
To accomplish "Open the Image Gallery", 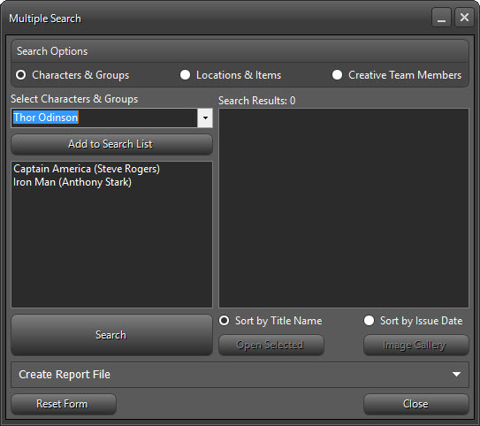I will tap(416, 345).
